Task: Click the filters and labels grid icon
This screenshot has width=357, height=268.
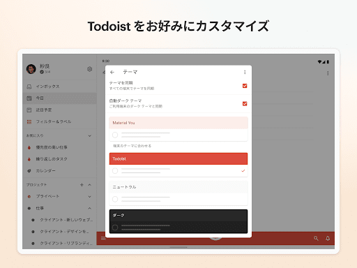Action: [x=29, y=121]
